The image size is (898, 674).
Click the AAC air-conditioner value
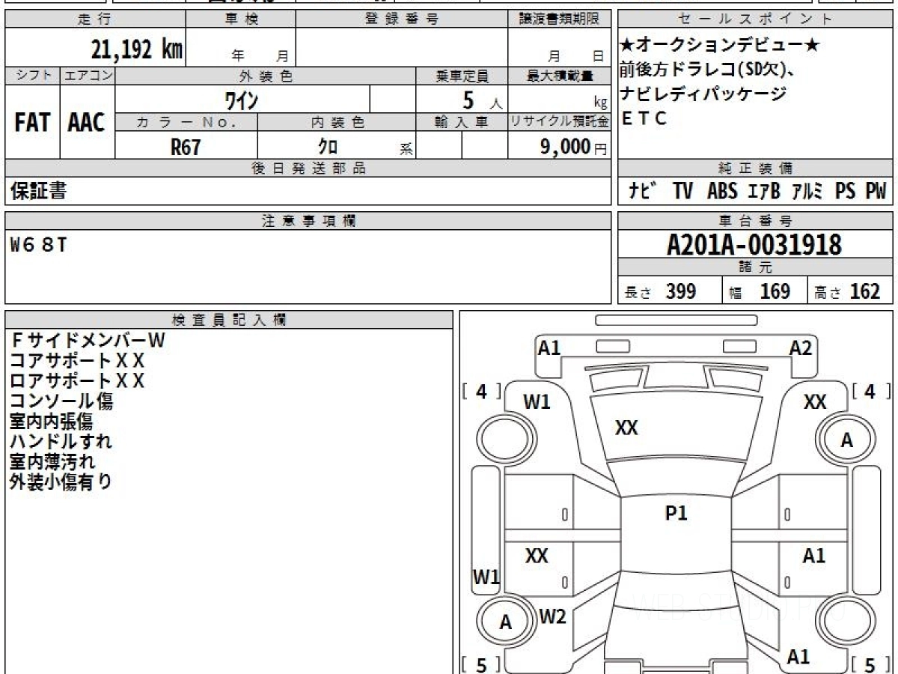pyautogui.click(x=88, y=123)
